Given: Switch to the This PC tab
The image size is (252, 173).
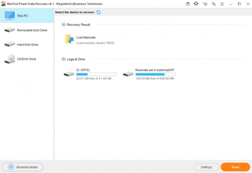Looking at the screenshot, I should [27, 16].
